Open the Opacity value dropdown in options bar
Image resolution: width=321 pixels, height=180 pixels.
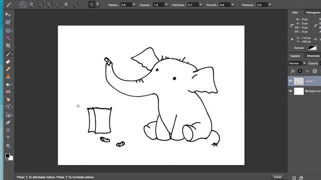pos(166,4)
